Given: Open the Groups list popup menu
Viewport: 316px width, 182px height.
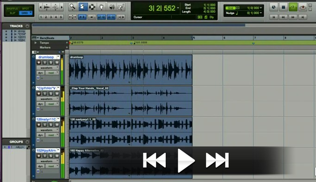Looking at the screenshot, I should coord(27,142).
